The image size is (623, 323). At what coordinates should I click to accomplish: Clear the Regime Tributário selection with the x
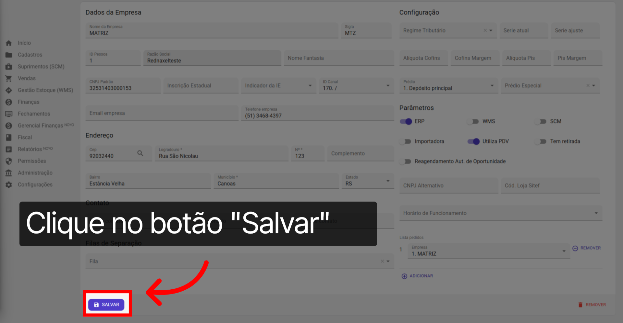(485, 30)
